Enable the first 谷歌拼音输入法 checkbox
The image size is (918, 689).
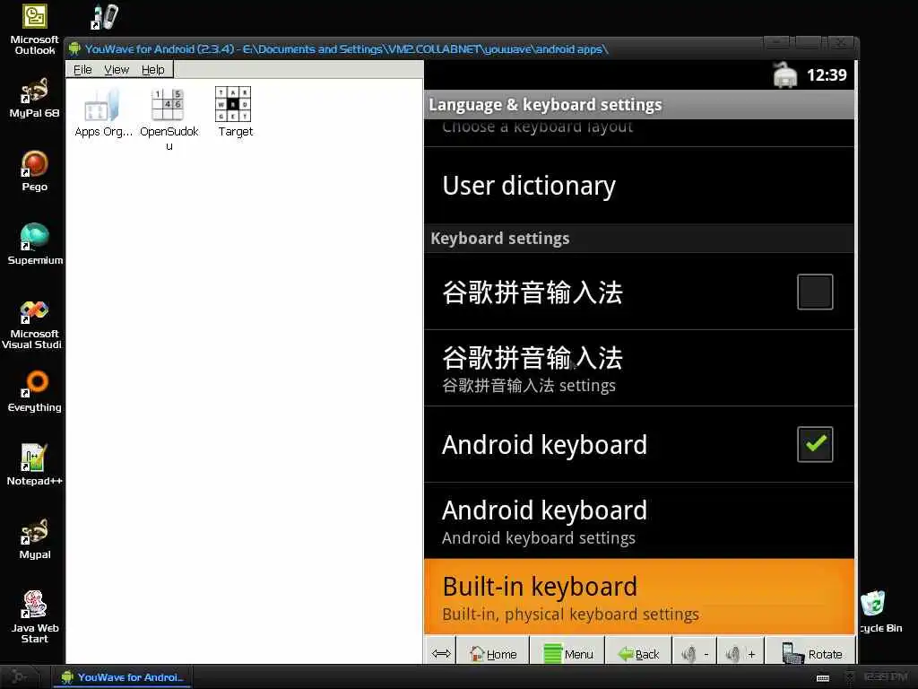(815, 292)
